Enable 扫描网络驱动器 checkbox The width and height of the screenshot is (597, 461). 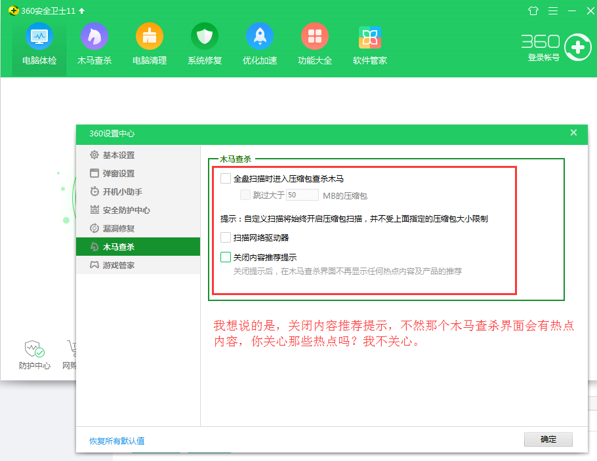tap(226, 237)
